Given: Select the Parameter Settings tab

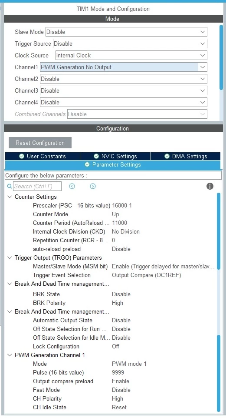Looking at the screenshot, I should pyautogui.click(x=113, y=165).
